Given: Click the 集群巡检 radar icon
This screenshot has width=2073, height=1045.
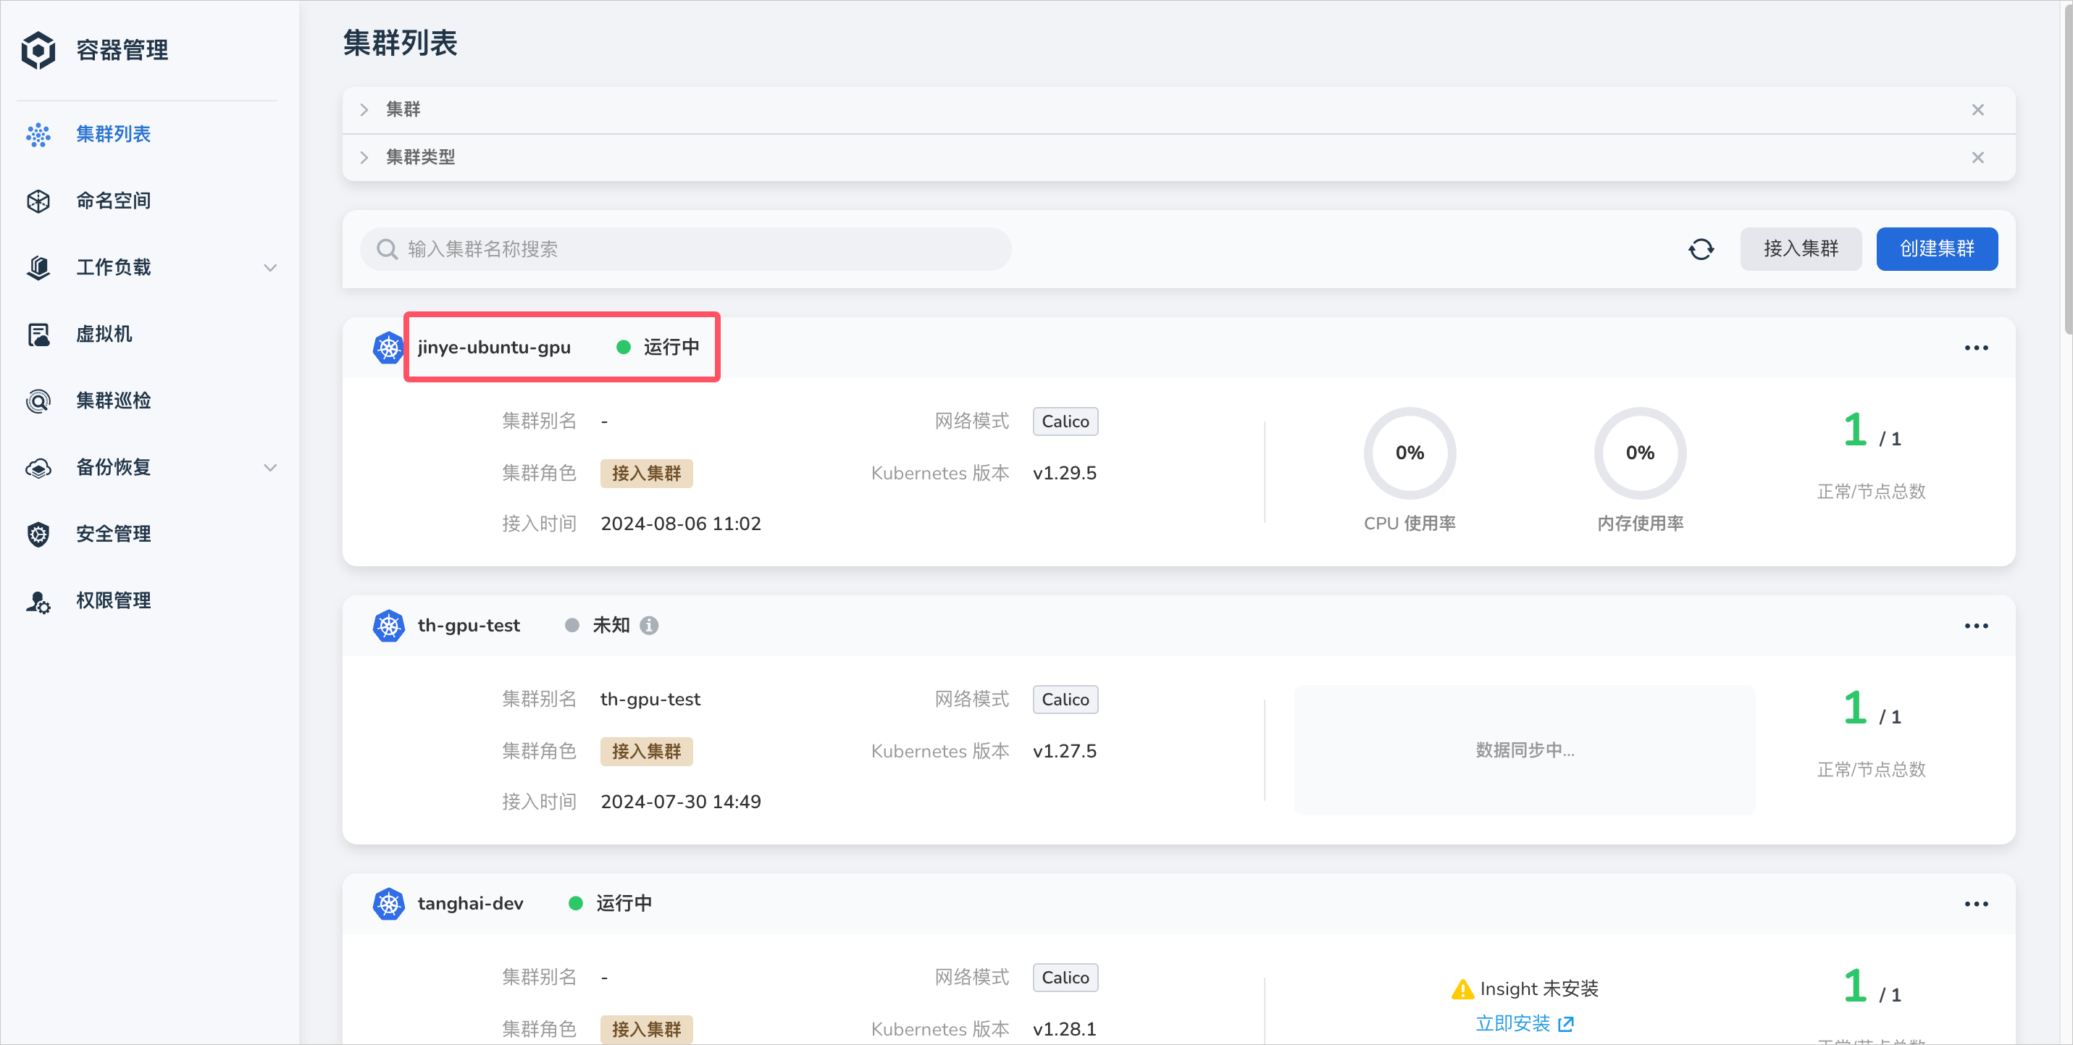Looking at the screenshot, I should pyautogui.click(x=38, y=401).
